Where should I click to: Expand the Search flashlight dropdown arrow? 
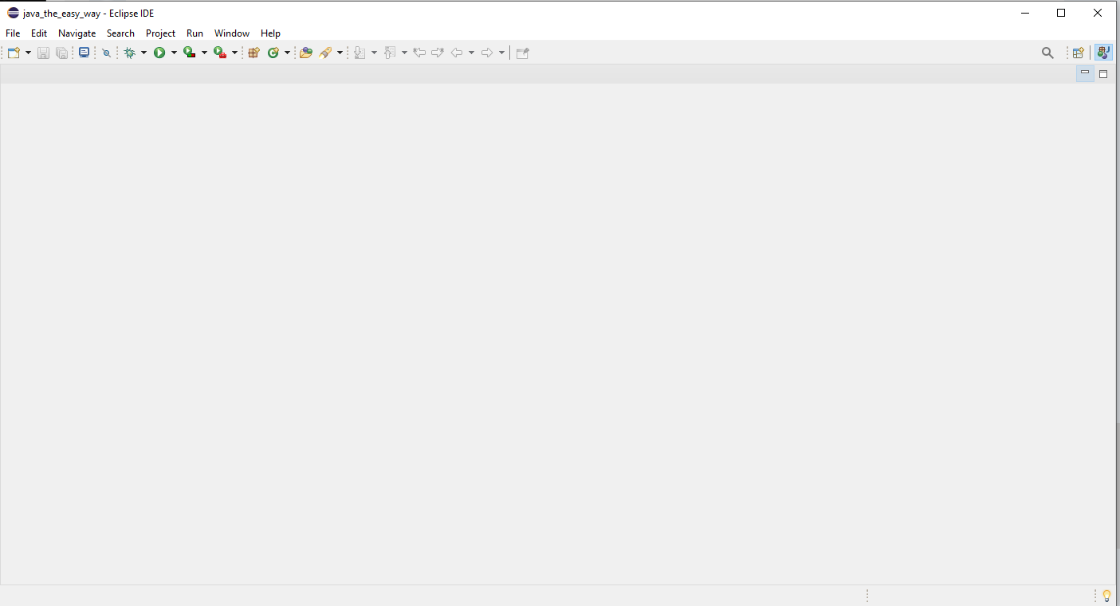coord(340,53)
